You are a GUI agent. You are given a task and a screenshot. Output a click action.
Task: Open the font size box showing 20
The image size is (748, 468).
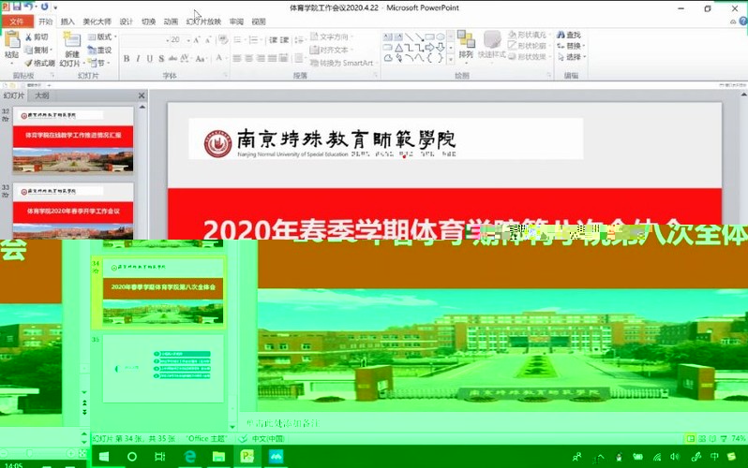tap(181, 40)
